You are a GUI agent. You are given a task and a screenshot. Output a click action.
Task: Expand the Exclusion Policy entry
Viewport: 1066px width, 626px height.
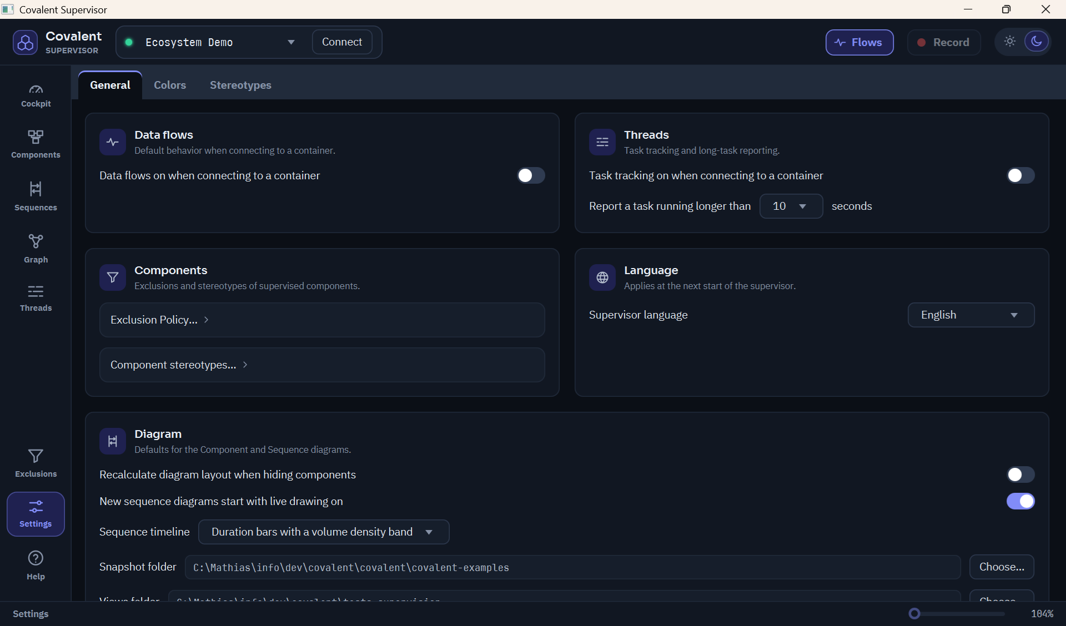pyautogui.click(x=322, y=320)
